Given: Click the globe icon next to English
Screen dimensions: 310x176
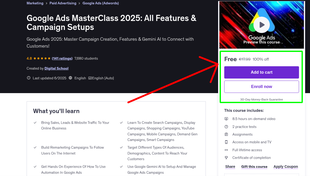Looking at the screenshot, I should (70, 78).
